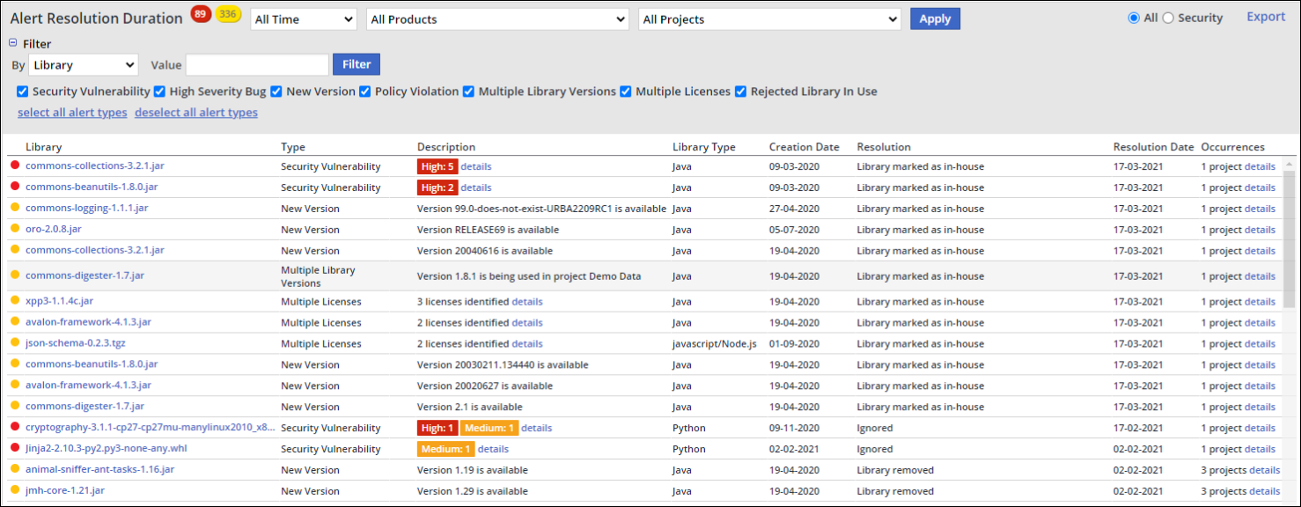Image resolution: width=1301 pixels, height=507 pixels.
Task: Click the yellow 336 alerts badge
Action: [x=229, y=14]
